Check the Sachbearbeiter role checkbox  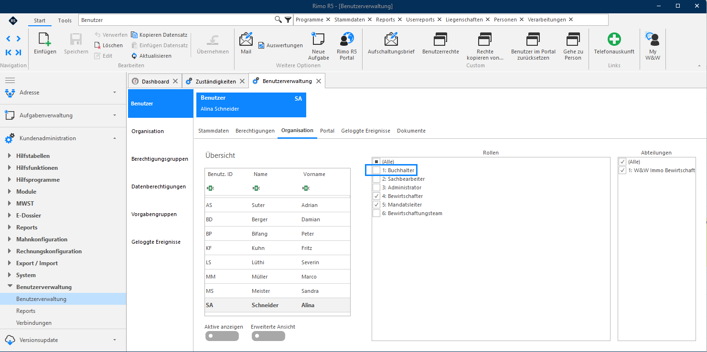[x=376, y=179]
